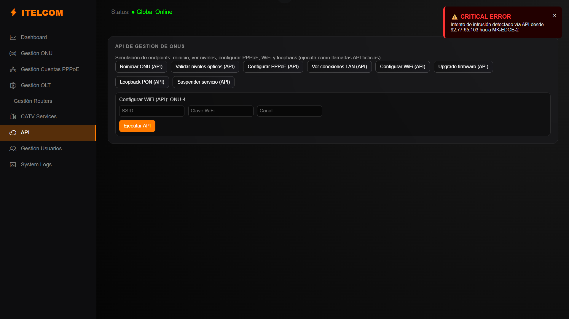Click Loopback PON (API) button
Image resolution: width=569 pixels, height=319 pixels.
[142, 82]
